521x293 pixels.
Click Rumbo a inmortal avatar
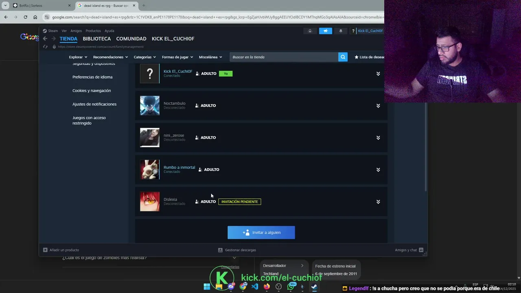(x=150, y=170)
